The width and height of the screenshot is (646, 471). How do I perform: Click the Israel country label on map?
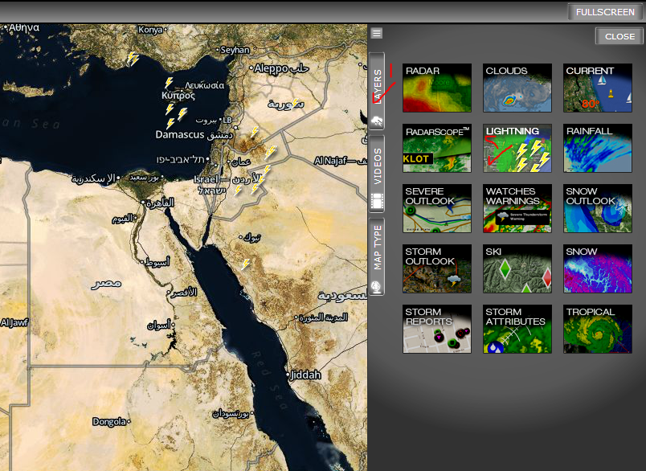click(x=206, y=179)
